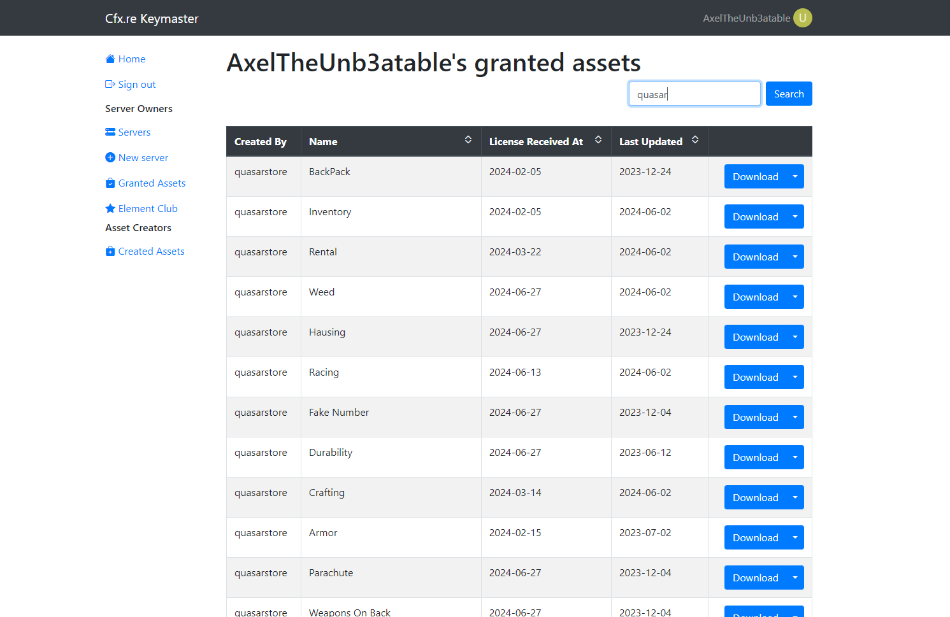Click the Sign out arrow icon
Screen dimensions: 950x617
coord(110,84)
